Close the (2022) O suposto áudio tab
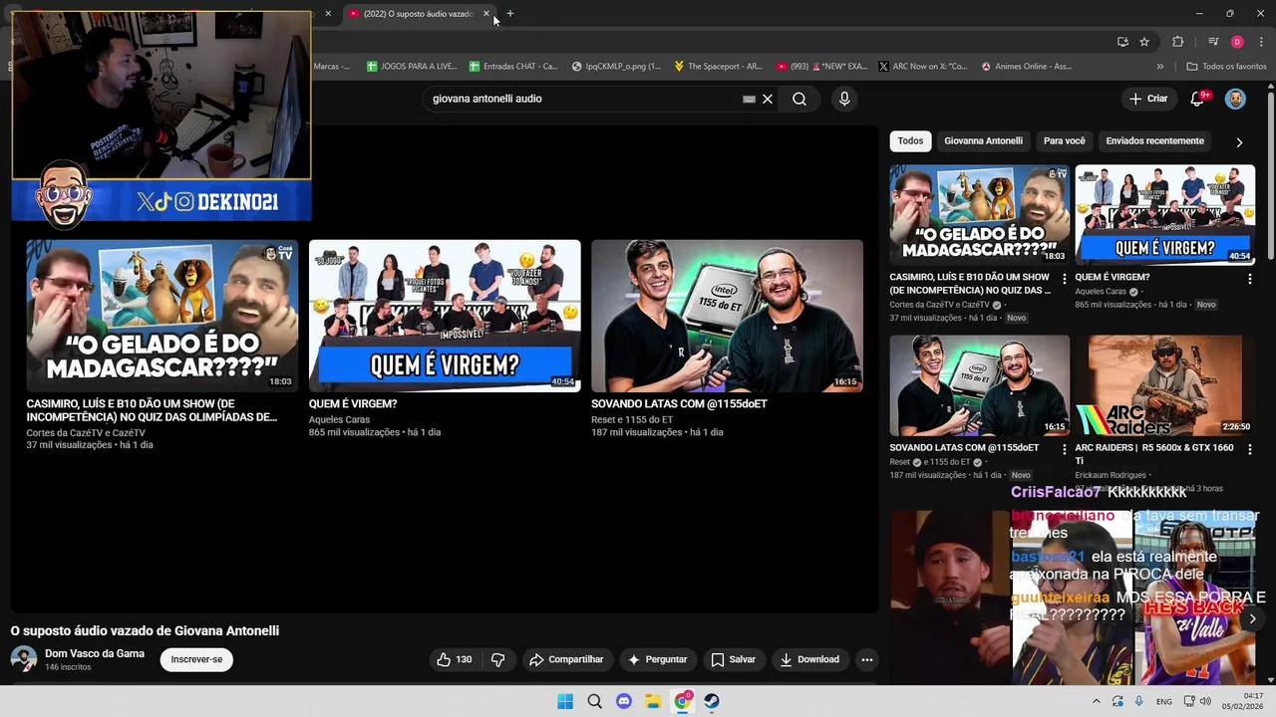 [486, 14]
